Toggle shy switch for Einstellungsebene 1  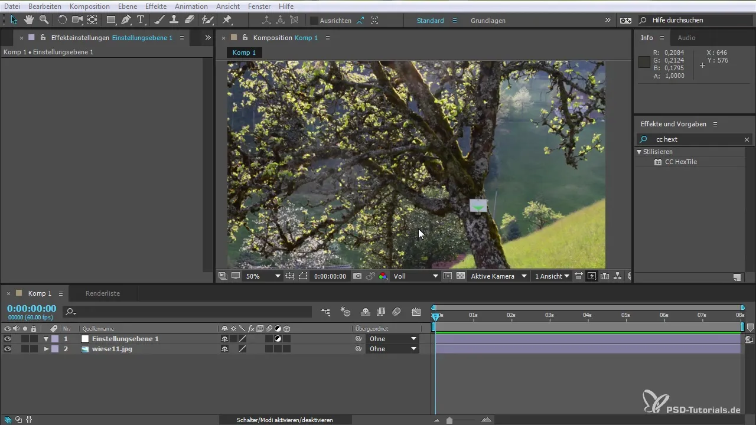pyautogui.click(x=224, y=339)
